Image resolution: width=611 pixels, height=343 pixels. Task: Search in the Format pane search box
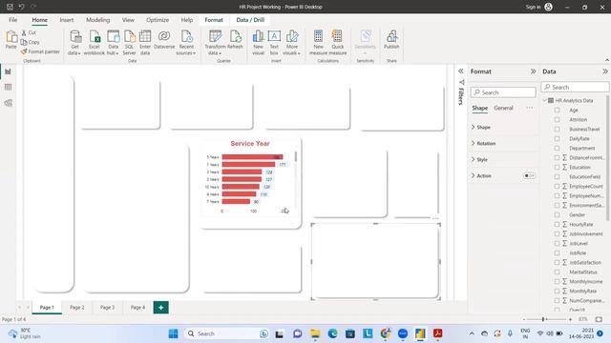pos(503,92)
